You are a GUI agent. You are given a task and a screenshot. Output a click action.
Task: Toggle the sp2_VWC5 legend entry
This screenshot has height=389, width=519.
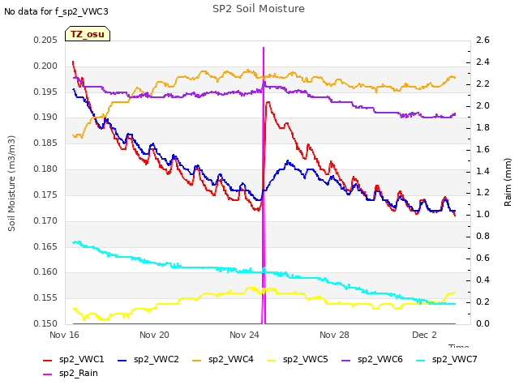(x=298, y=359)
